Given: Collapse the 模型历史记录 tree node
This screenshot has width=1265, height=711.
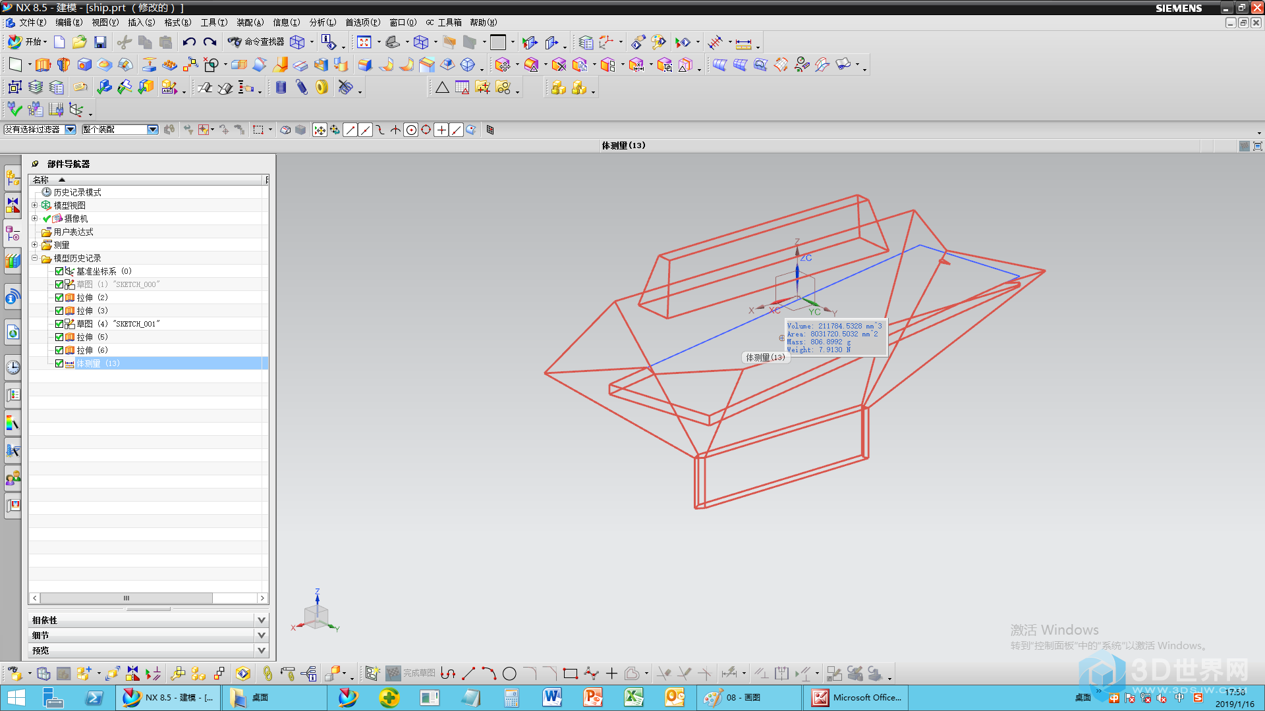Looking at the screenshot, I should [x=35, y=258].
